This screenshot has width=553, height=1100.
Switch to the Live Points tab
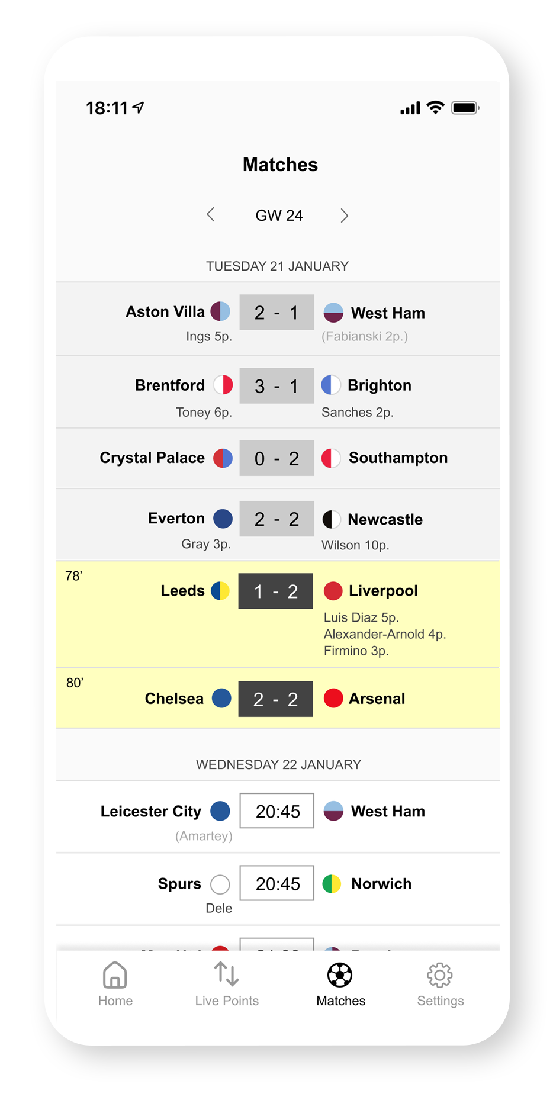pos(227,1001)
